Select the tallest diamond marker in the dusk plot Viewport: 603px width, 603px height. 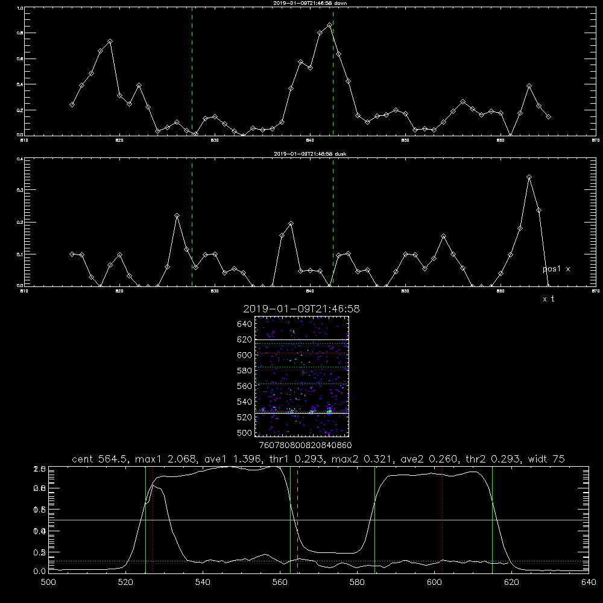coord(529,177)
